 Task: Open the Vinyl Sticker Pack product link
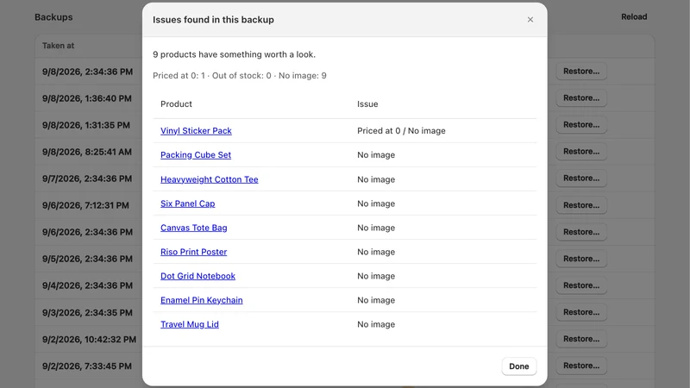click(196, 131)
